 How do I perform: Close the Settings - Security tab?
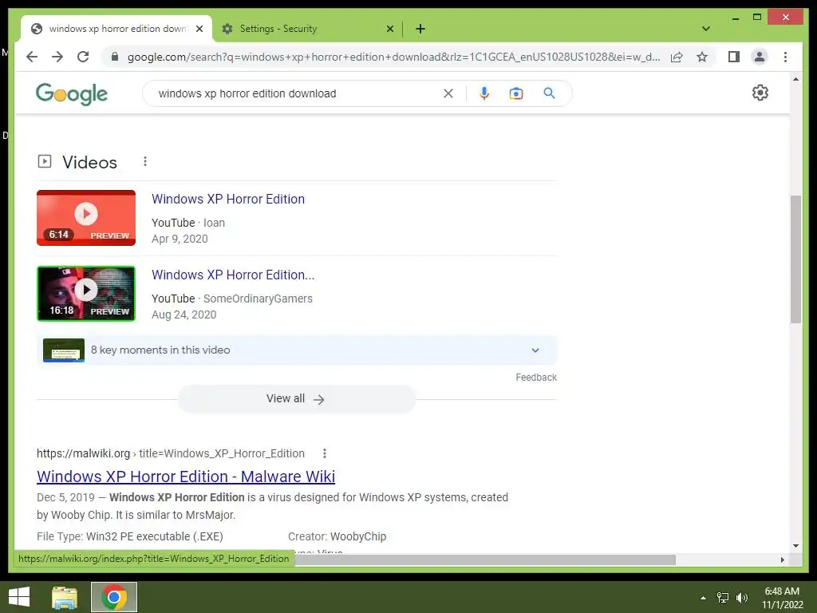pyautogui.click(x=389, y=29)
